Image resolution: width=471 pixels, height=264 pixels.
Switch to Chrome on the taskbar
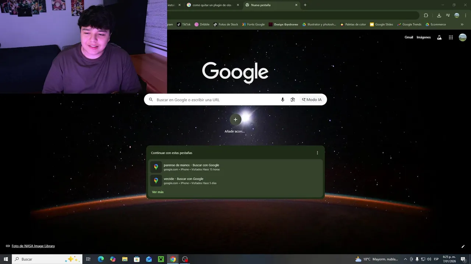(x=173, y=259)
